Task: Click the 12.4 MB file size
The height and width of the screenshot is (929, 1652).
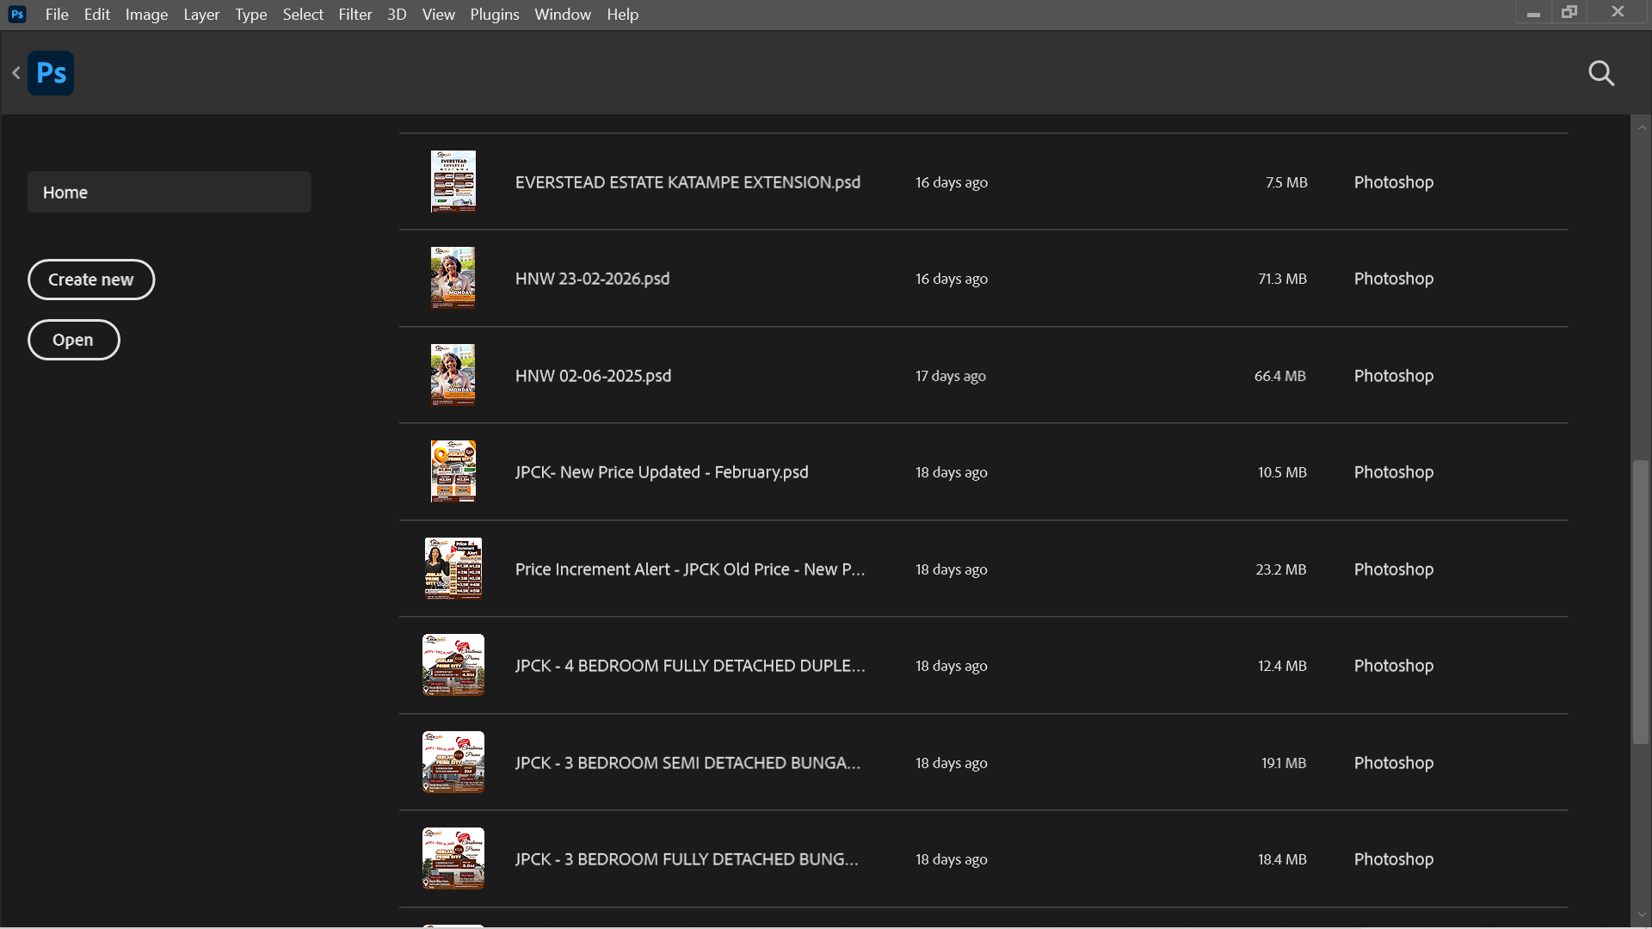Action: pos(1282,666)
